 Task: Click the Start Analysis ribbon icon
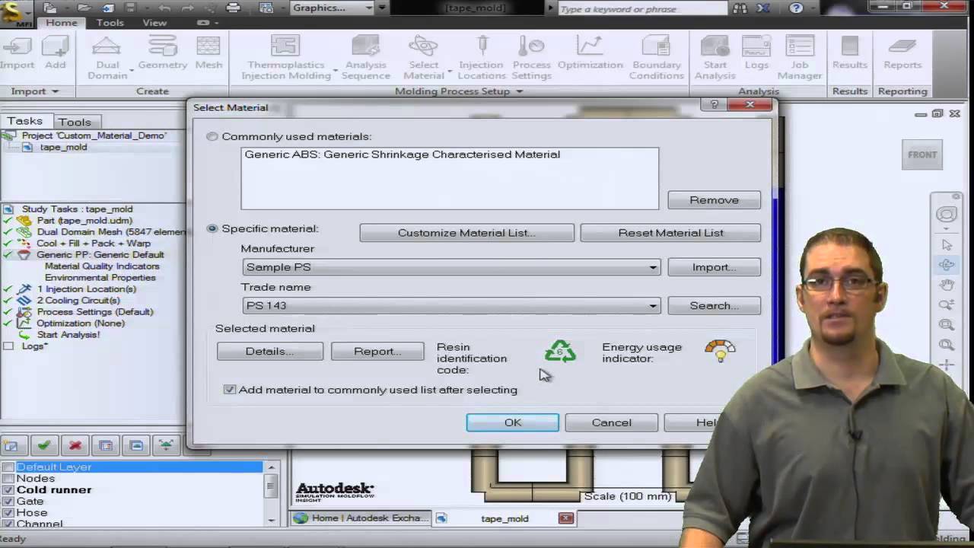715,58
